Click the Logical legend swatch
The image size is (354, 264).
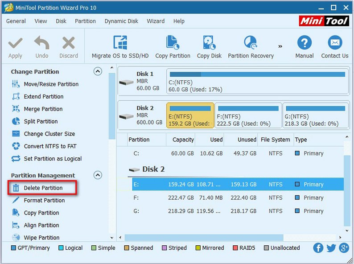pyautogui.click(x=61, y=248)
